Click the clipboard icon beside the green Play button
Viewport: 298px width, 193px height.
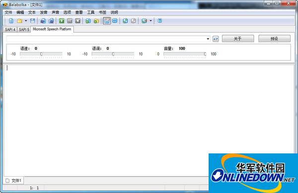click(51, 21)
